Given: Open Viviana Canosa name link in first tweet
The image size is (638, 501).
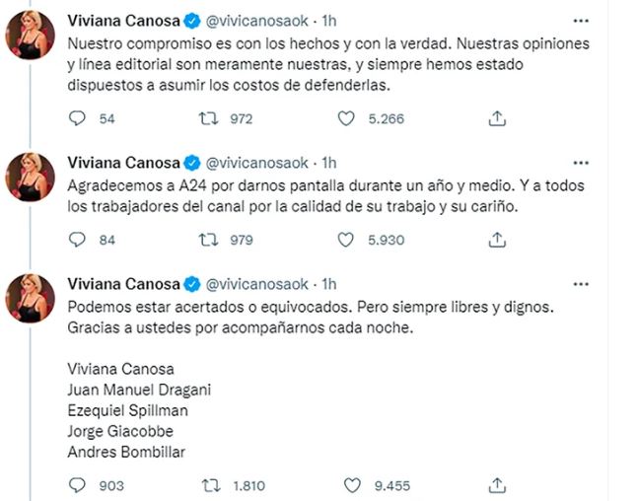Looking at the screenshot, I should (x=123, y=21).
